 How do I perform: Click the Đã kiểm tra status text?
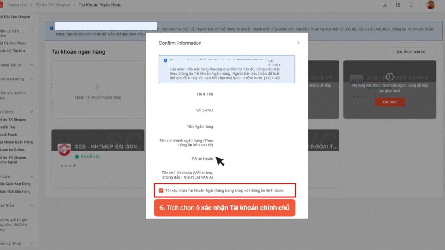pyautogui.click(x=90, y=157)
